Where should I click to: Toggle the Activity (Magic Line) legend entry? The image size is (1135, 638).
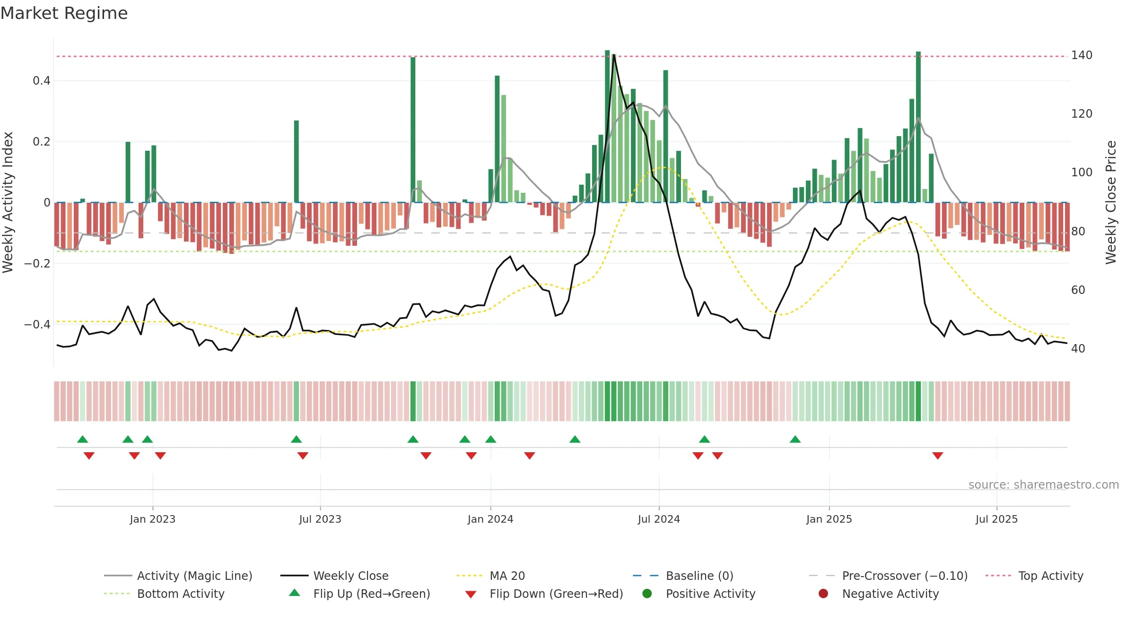click(x=178, y=576)
